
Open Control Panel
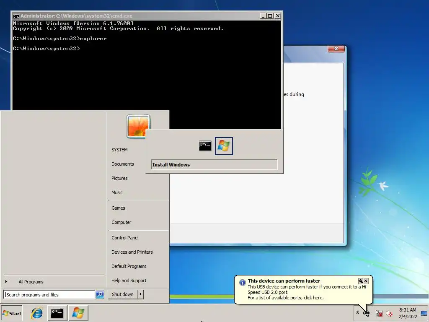125,238
